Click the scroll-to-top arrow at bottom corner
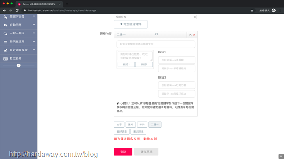The height and width of the screenshot is (159, 284). (281, 156)
